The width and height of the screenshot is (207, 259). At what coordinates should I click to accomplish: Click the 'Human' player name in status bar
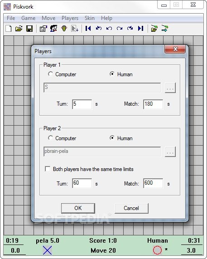(158, 241)
